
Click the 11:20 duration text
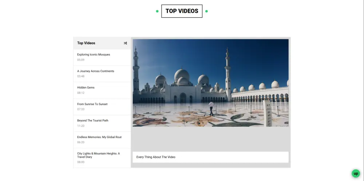[x=81, y=126]
